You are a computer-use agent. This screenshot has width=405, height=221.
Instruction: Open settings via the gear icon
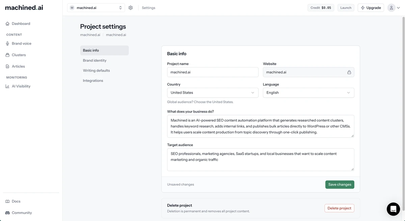[131, 8]
